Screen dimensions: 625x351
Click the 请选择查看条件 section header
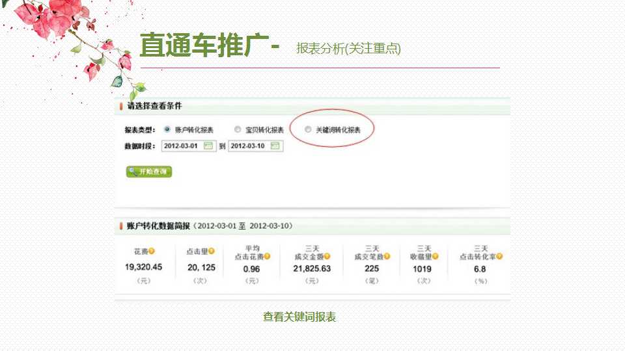click(x=154, y=105)
